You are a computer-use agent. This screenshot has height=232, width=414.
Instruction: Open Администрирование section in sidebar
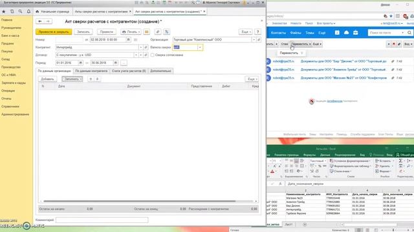tap(16, 115)
